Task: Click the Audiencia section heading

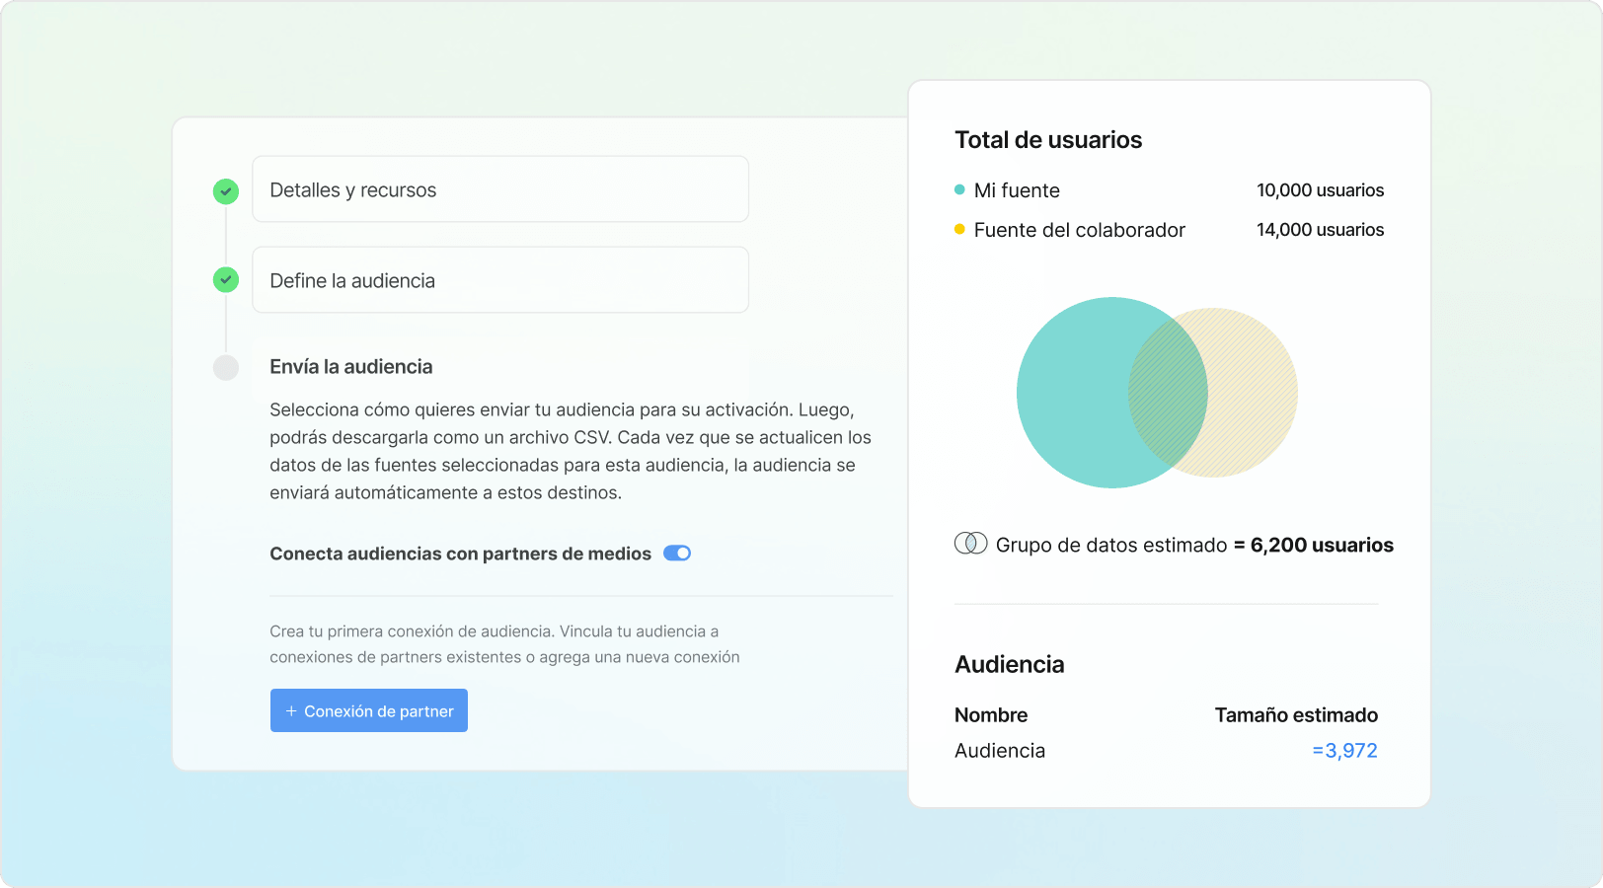Action: click(x=1009, y=664)
